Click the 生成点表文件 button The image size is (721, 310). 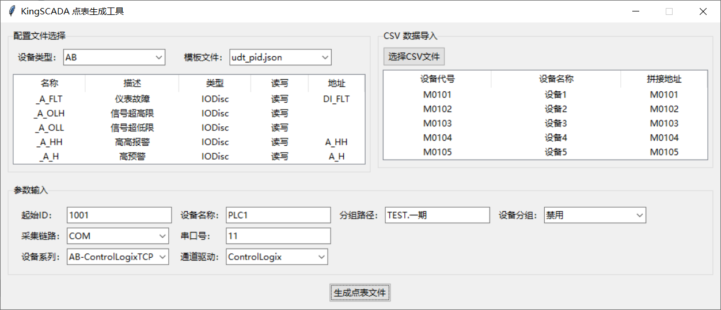click(x=360, y=293)
